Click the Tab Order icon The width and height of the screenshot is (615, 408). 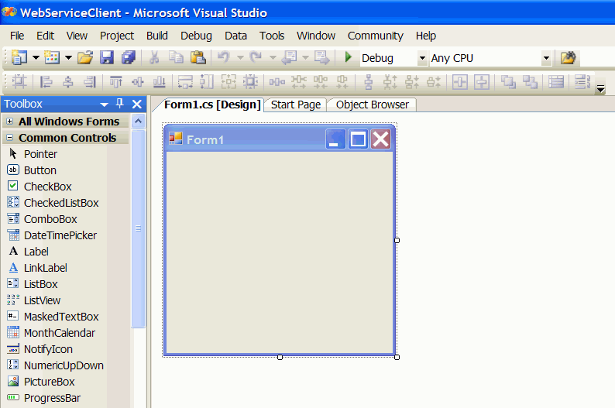click(582, 82)
